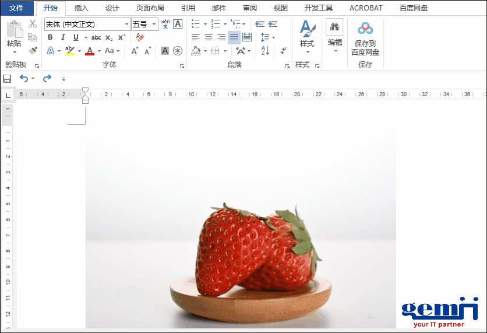
Task: Click the Clear Formatting eraser icon
Action: 140,37
